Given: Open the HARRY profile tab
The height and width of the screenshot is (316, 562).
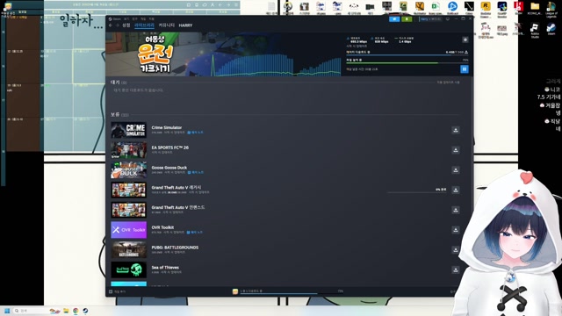Looking at the screenshot, I should click(x=185, y=25).
